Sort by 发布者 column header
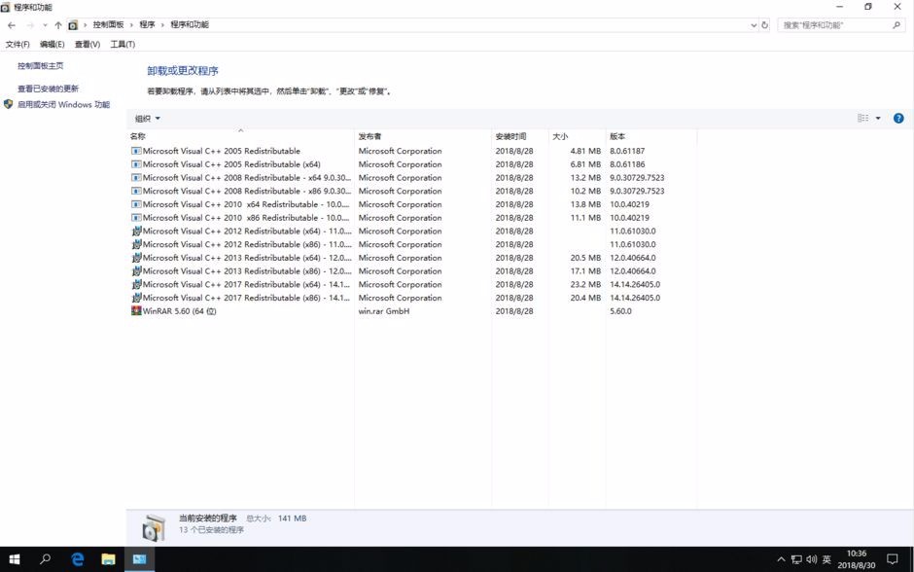This screenshot has width=914, height=572. pyautogui.click(x=423, y=136)
